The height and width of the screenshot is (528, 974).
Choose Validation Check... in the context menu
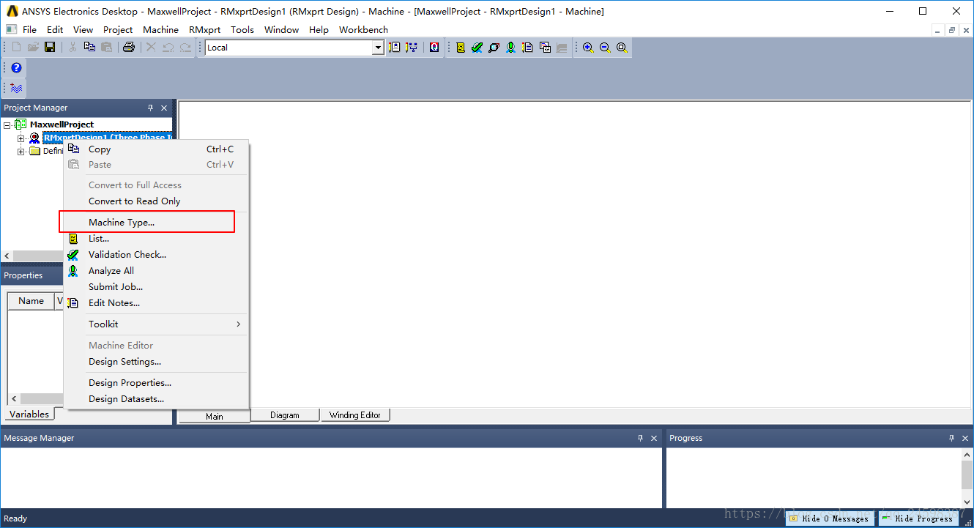coord(155,254)
